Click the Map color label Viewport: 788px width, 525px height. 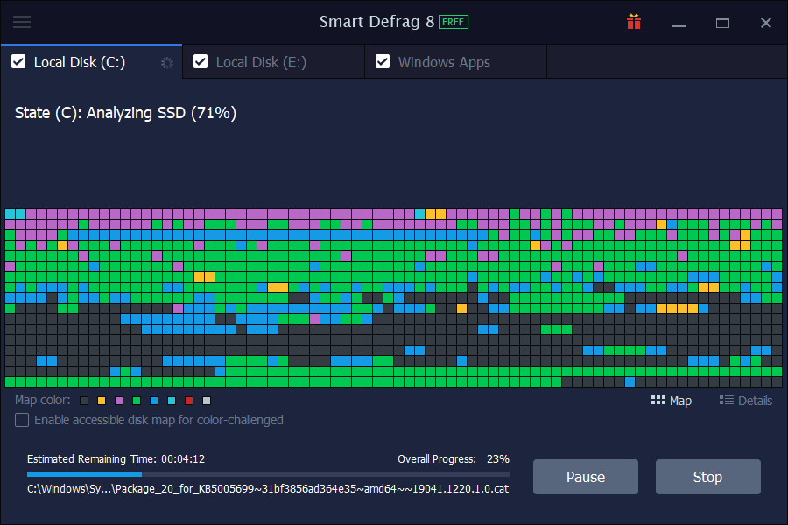(x=43, y=401)
